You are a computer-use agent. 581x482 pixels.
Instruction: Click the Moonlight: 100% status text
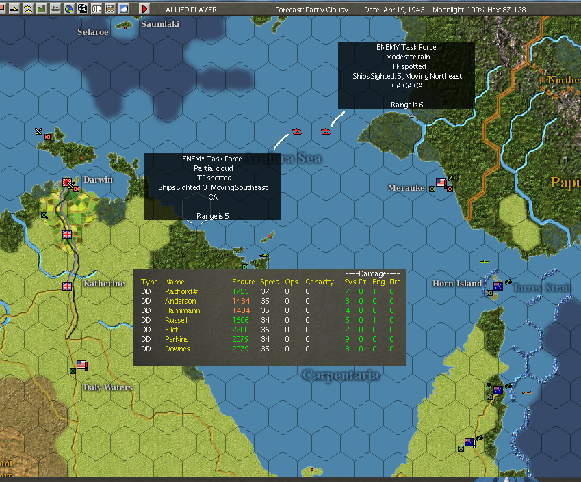[x=459, y=10]
